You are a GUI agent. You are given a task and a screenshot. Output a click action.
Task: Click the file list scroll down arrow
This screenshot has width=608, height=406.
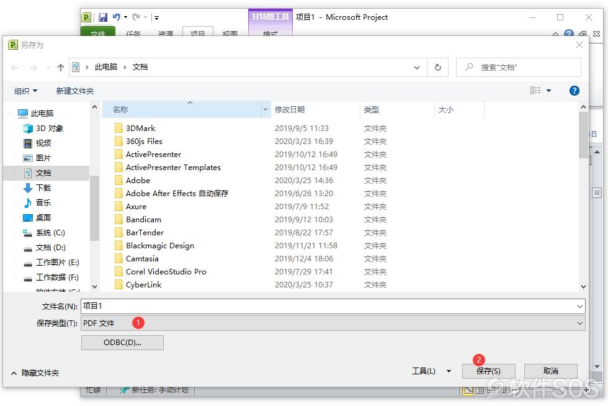click(x=583, y=287)
